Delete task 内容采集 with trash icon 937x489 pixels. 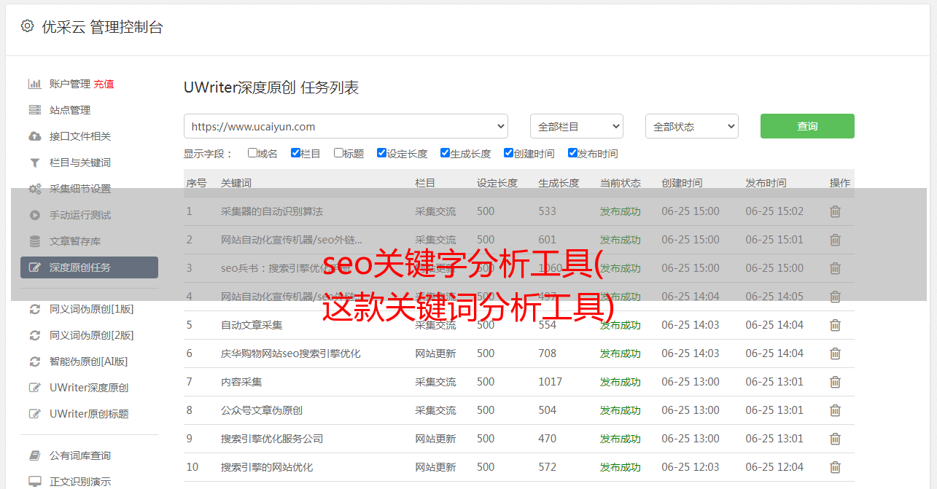[x=836, y=382]
